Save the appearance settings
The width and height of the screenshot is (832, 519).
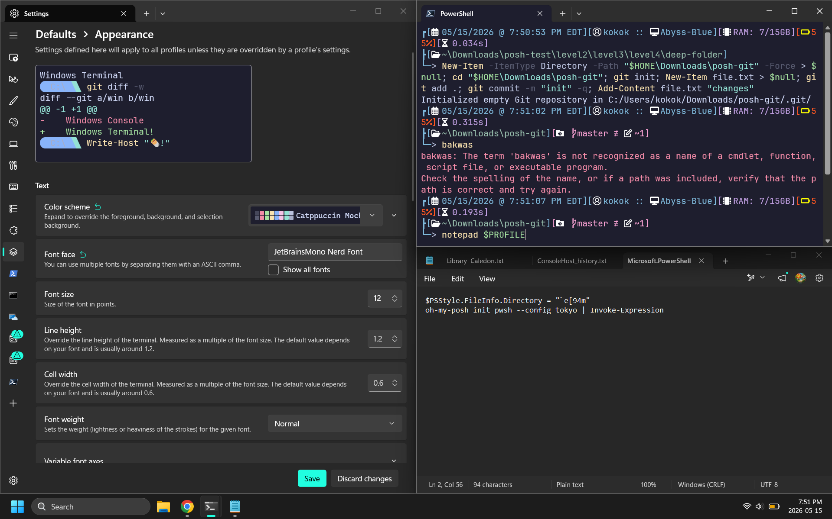click(312, 478)
